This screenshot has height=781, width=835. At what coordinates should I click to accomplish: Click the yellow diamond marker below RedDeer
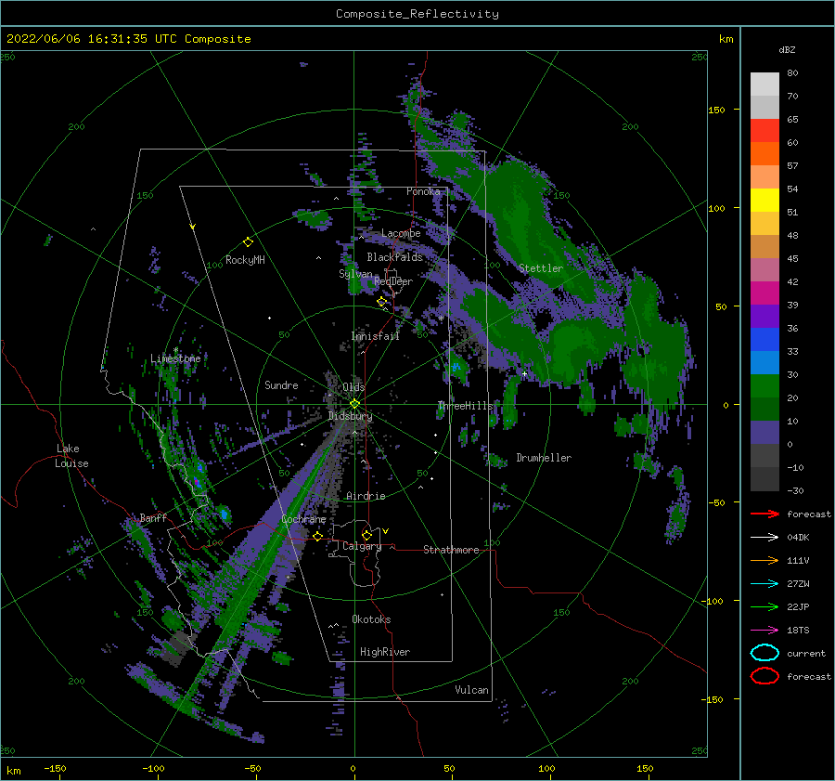click(382, 302)
